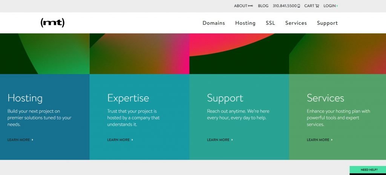
Task: Click the arrow after Support's LEARN MORE
Action: 232,140
